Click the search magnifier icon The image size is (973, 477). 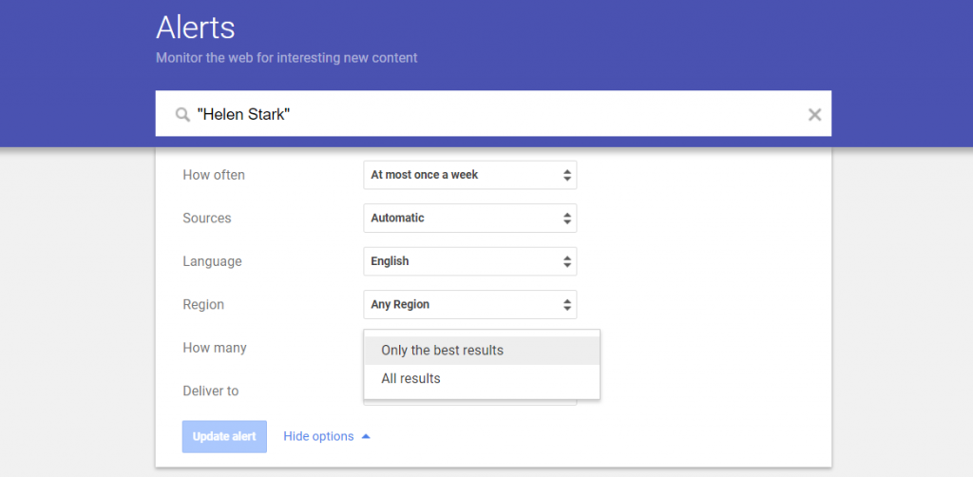[x=182, y=115]
